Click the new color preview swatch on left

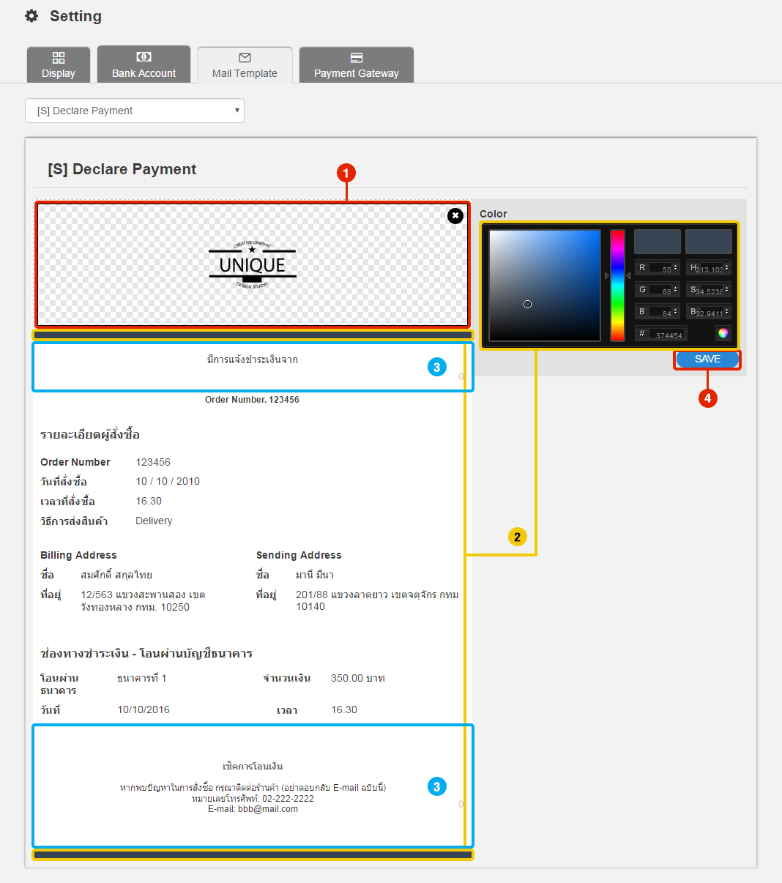point(657,242)
